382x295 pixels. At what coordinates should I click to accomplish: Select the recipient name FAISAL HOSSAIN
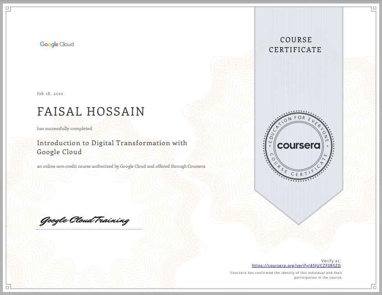click(x=91, y=112)
